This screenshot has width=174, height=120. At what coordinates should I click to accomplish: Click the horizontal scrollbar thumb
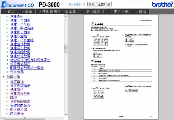(25, 118)
